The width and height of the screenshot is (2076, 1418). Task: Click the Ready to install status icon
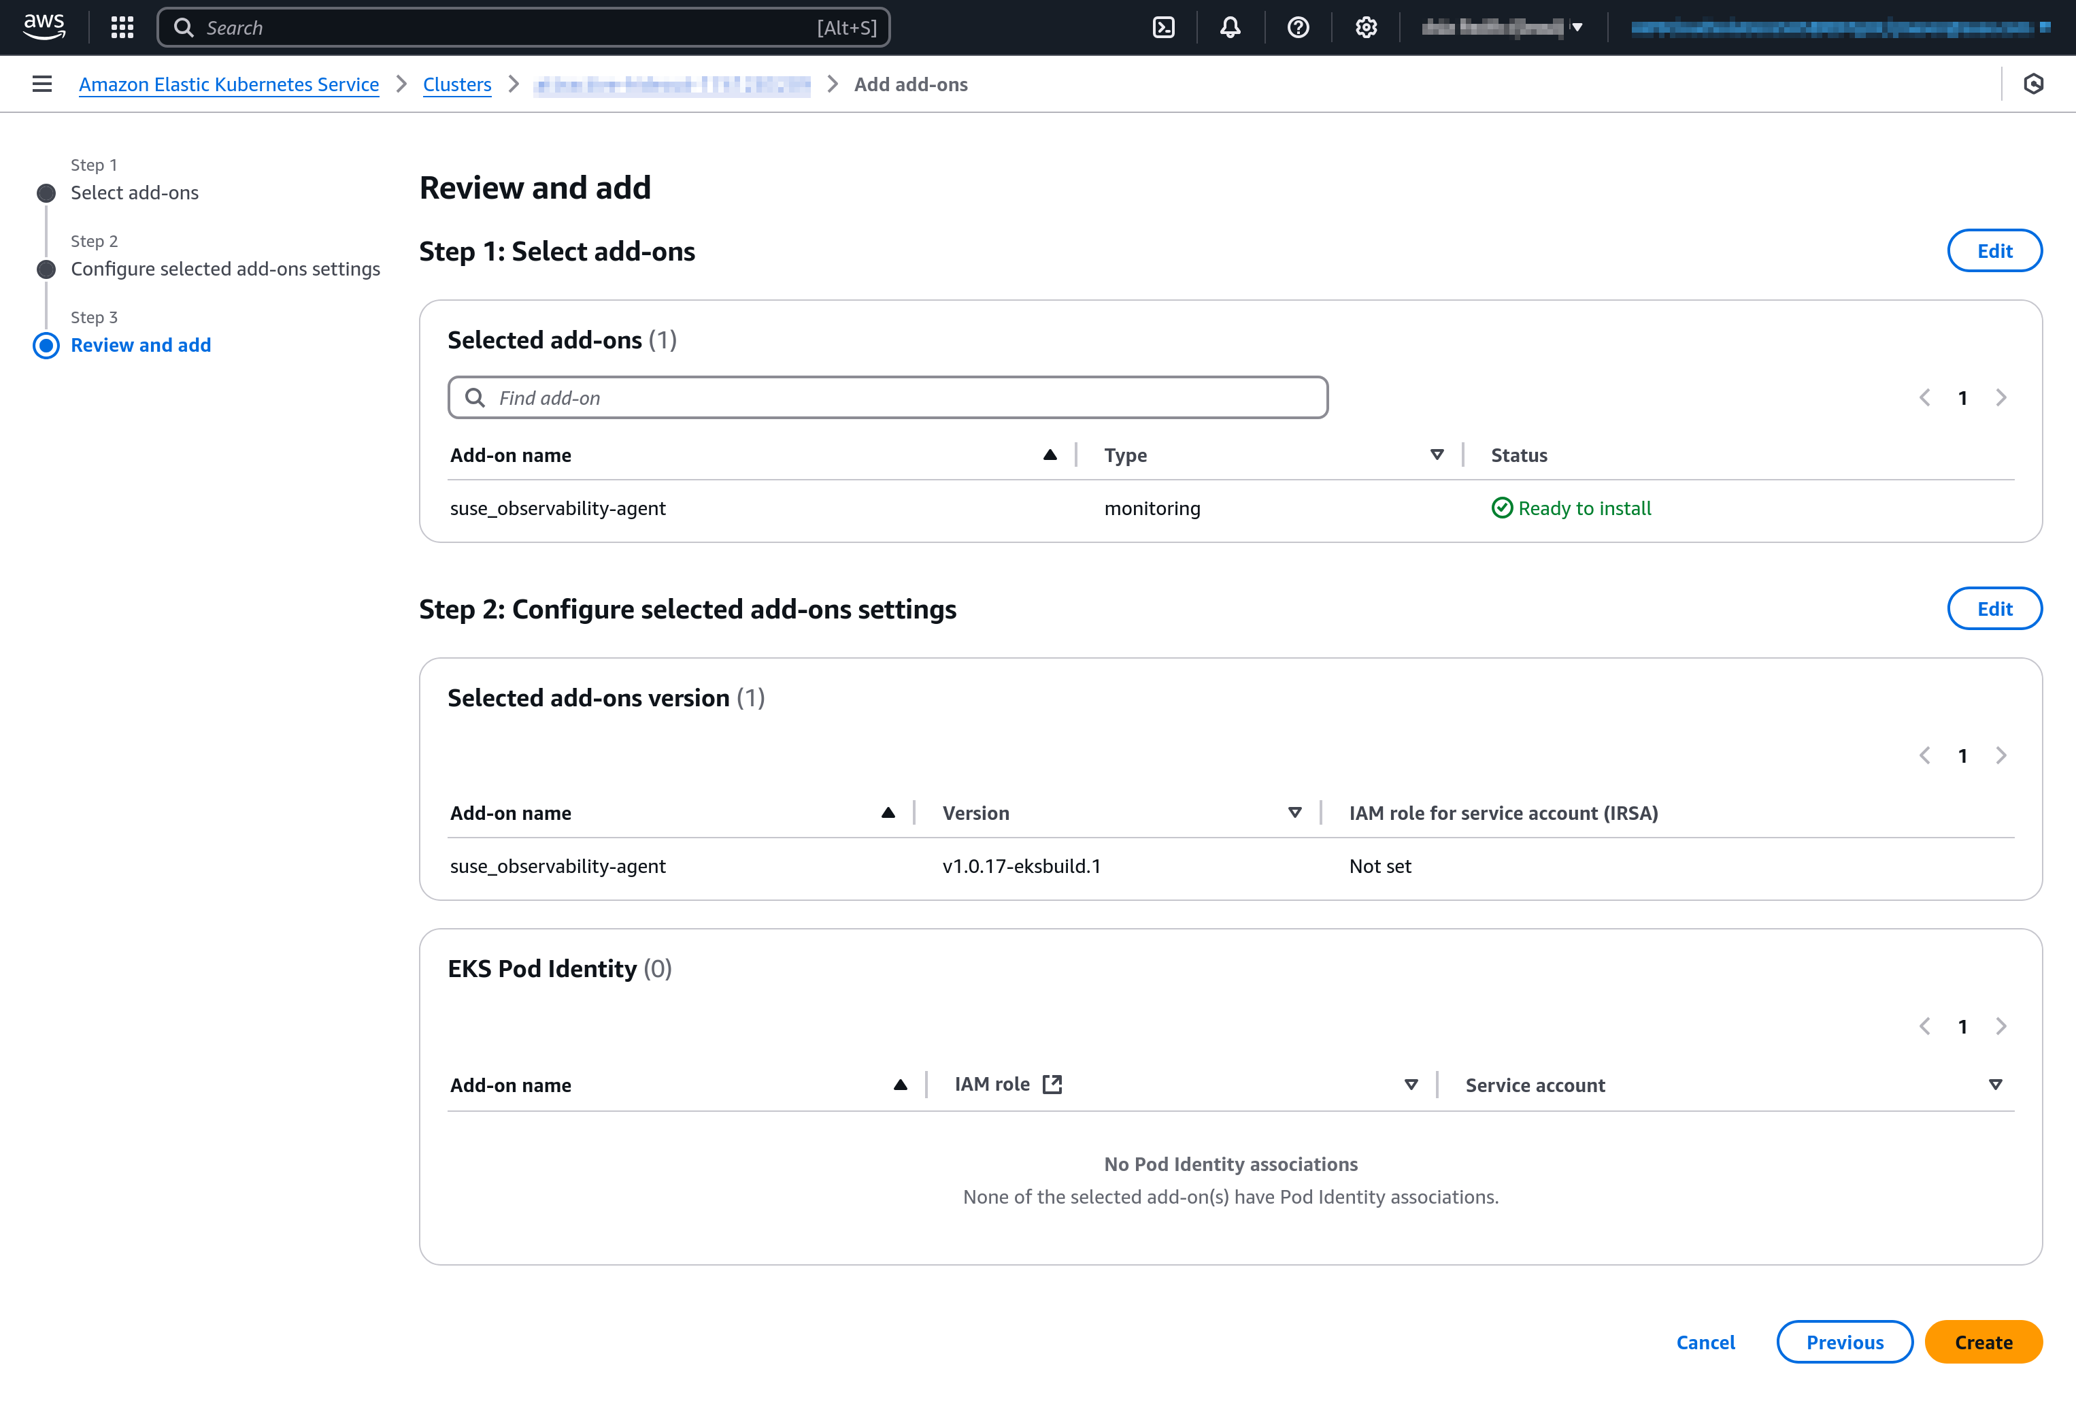1503,508
